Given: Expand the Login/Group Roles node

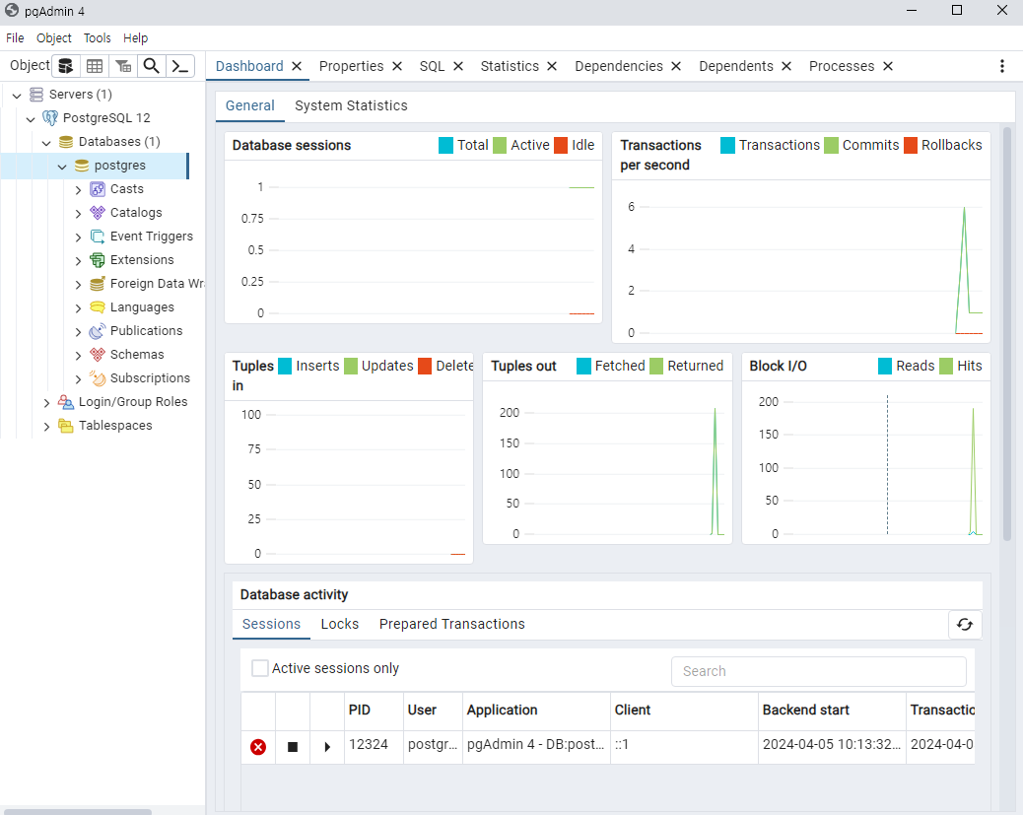Looking at the screenshot, I should [46, 403].
